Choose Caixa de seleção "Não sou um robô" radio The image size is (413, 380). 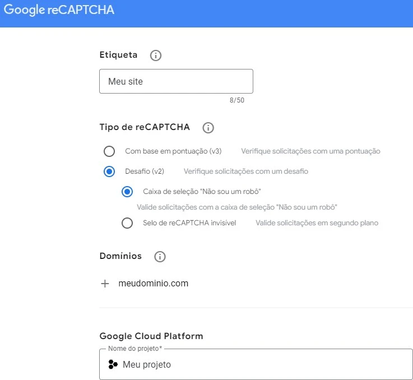pos(127,192)
